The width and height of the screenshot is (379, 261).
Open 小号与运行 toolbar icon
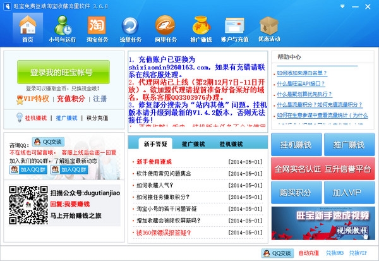[63, 29]
